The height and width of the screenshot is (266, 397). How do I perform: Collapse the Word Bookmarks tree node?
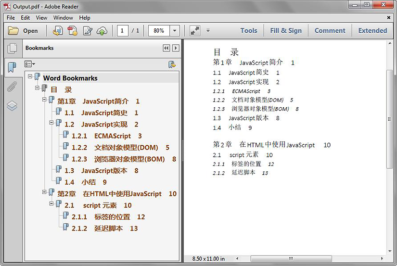pyautogui.click(x=30, y=76)
